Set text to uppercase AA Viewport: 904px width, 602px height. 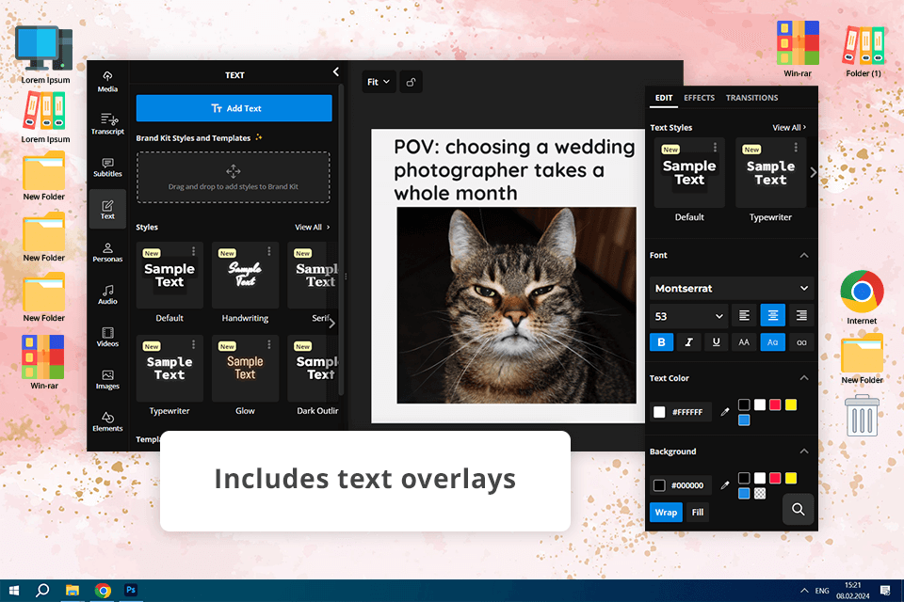744,342
